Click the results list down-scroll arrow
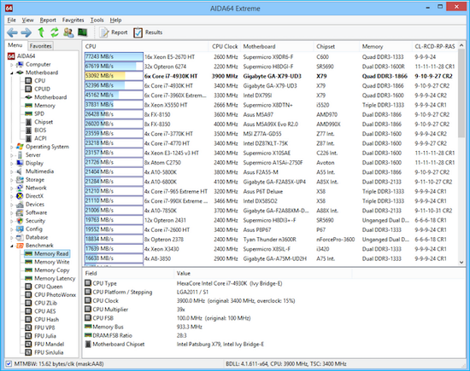The width and height of the screenshot is (470, 371). click(x=461, y=262)
